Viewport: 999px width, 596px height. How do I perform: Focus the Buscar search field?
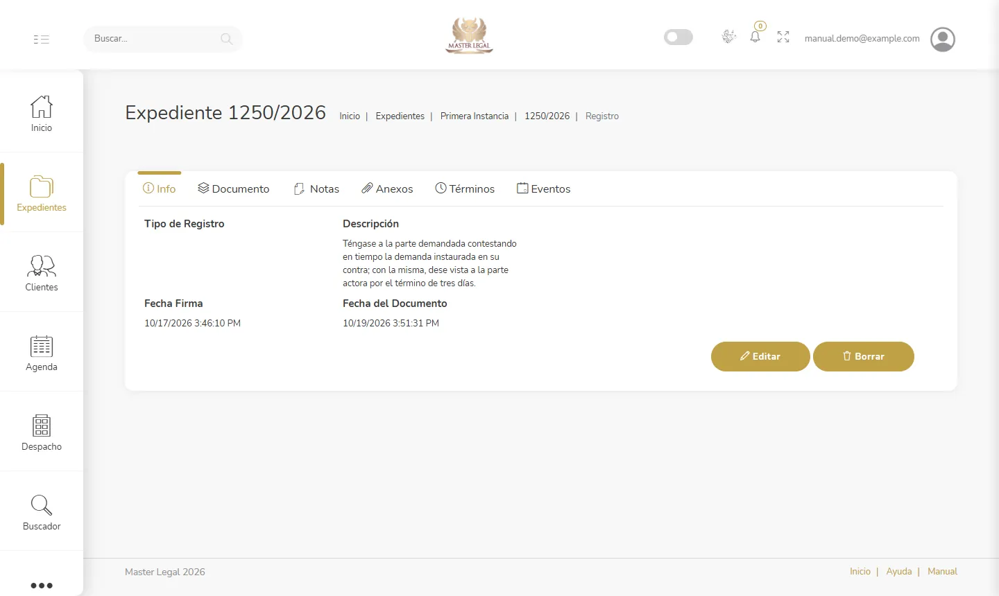[163, 39]
